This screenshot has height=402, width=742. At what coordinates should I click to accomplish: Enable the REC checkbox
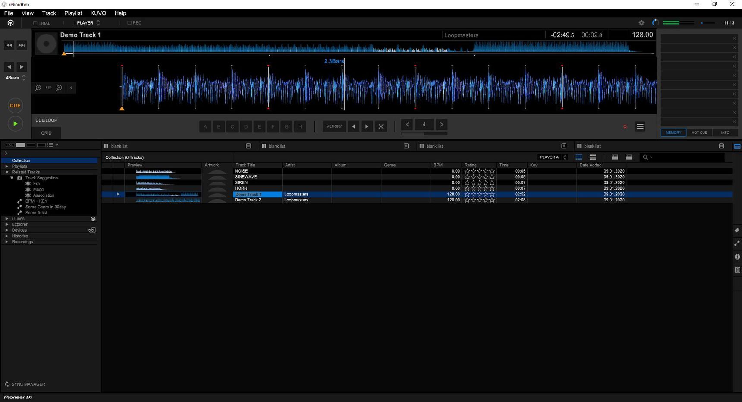coord(129,23)
